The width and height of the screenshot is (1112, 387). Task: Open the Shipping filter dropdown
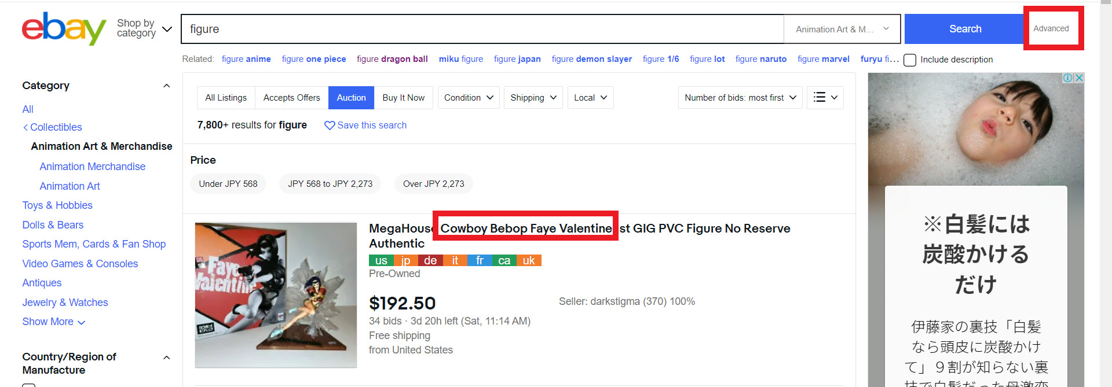coord(533,98)
